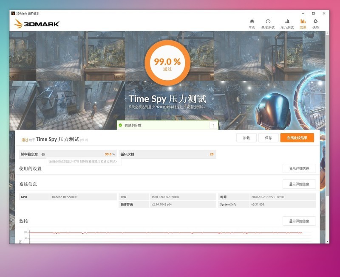Select the 结果 results tab

[x=303, y=24]
